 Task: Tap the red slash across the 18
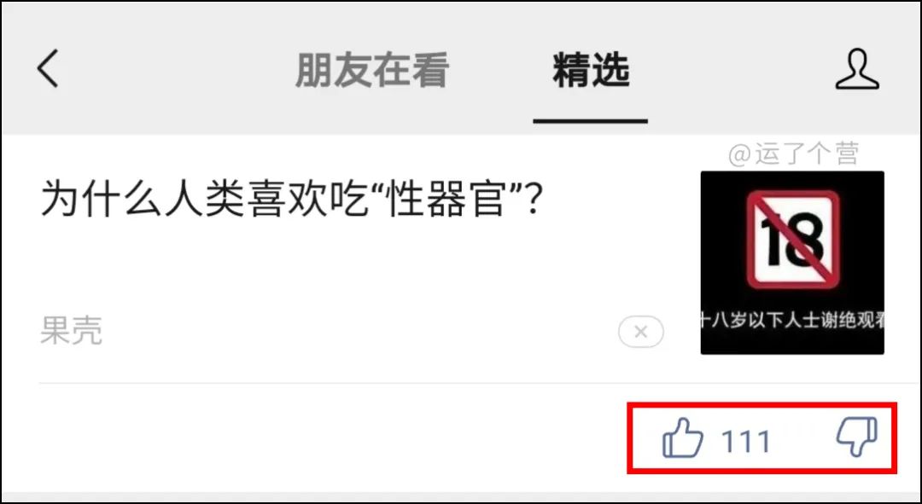click(792, 239)
